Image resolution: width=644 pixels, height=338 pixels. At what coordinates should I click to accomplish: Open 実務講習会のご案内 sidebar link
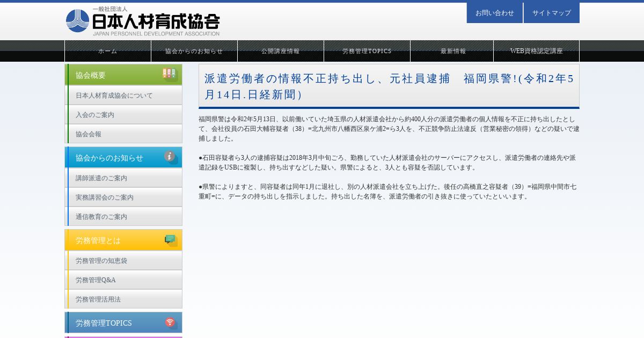[123, 197]
